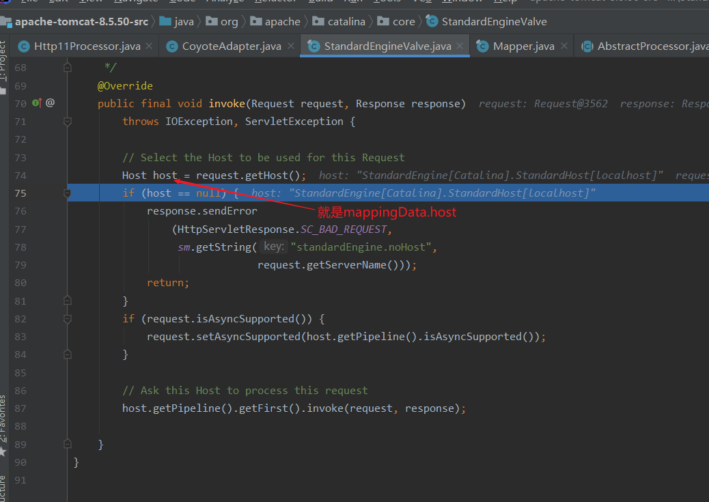Screen dimensions: 709x502
Task: Collapse the isAsyncSupported block at line 82
Action: tap(68, 319)
